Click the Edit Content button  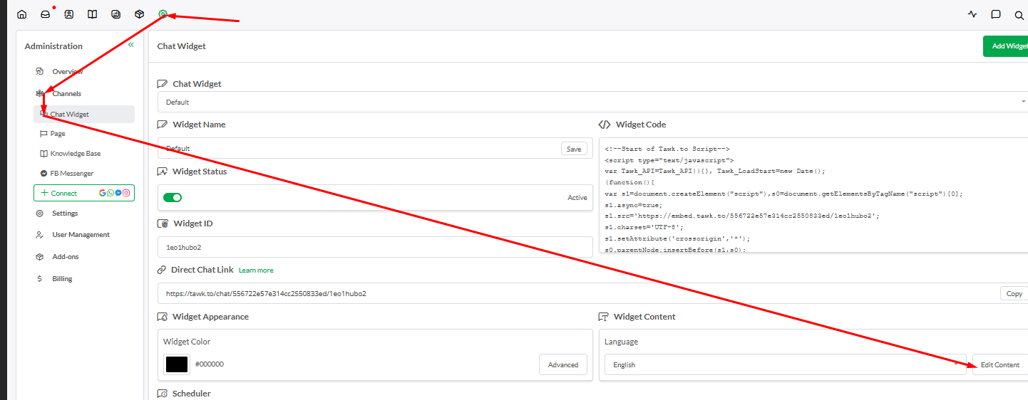1000,364
